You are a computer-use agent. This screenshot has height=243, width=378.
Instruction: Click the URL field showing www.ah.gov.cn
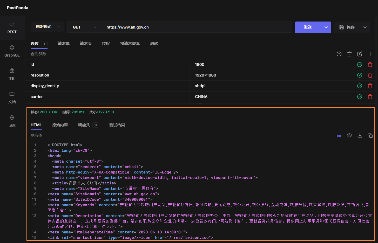(182, 27)
